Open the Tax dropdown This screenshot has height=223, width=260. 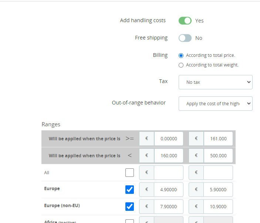(x=215, y=82)
